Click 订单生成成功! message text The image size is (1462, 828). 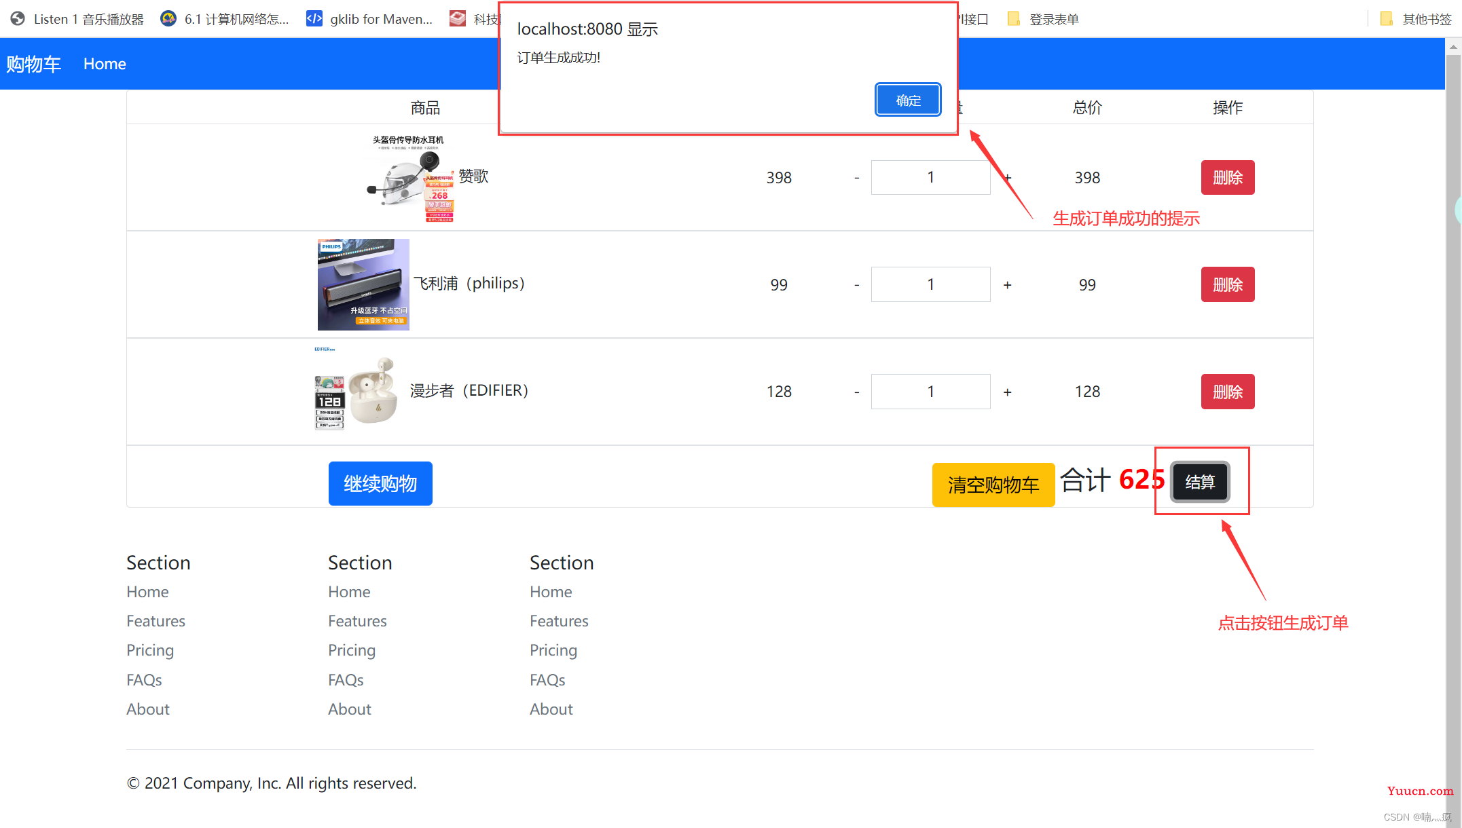click(559, 58)
